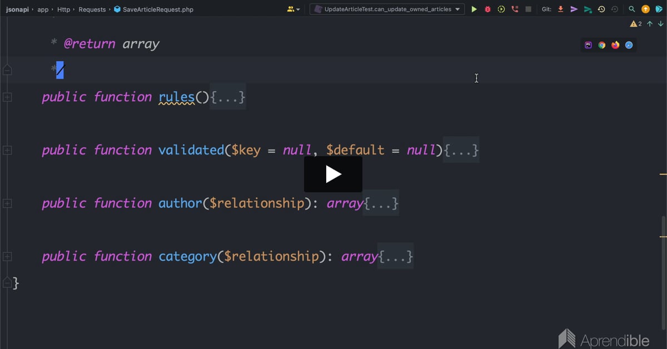The height and width of the screenshot is (349, 667).
Task: Click the @return tag in comment
Action: pyautogui.click(x=89, y=44)
